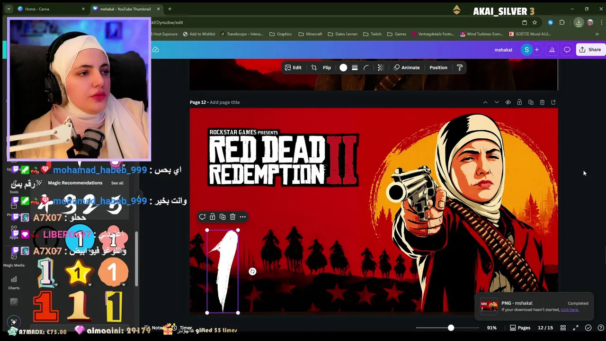This screenshot has height=341, width=606.
Task: Click See all in Magic Recommendations
Action: 117,183
